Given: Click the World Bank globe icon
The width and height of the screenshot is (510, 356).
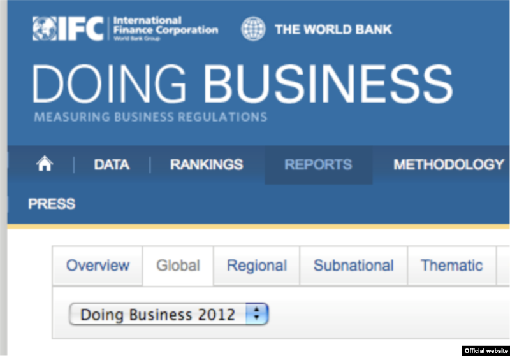Looking at the screenshot, I should [x=253, y=29].
